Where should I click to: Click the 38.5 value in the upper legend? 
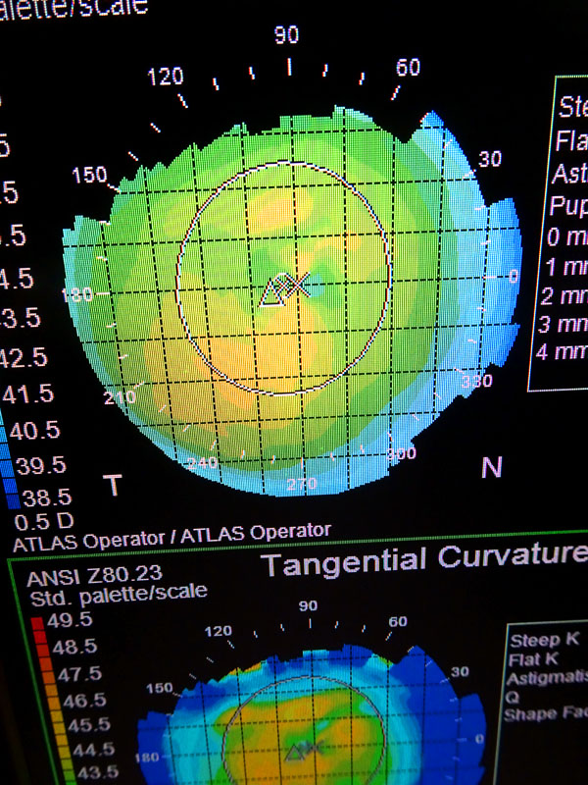pos(47,497)
